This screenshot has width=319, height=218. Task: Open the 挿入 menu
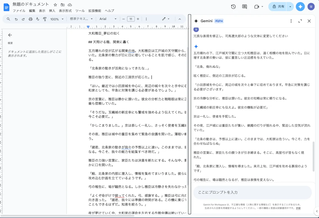[x=52, y=11]
